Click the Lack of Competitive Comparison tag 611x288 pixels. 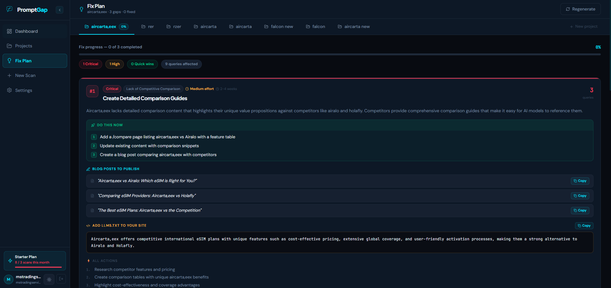pyautogui.click(x=153, y=89)
